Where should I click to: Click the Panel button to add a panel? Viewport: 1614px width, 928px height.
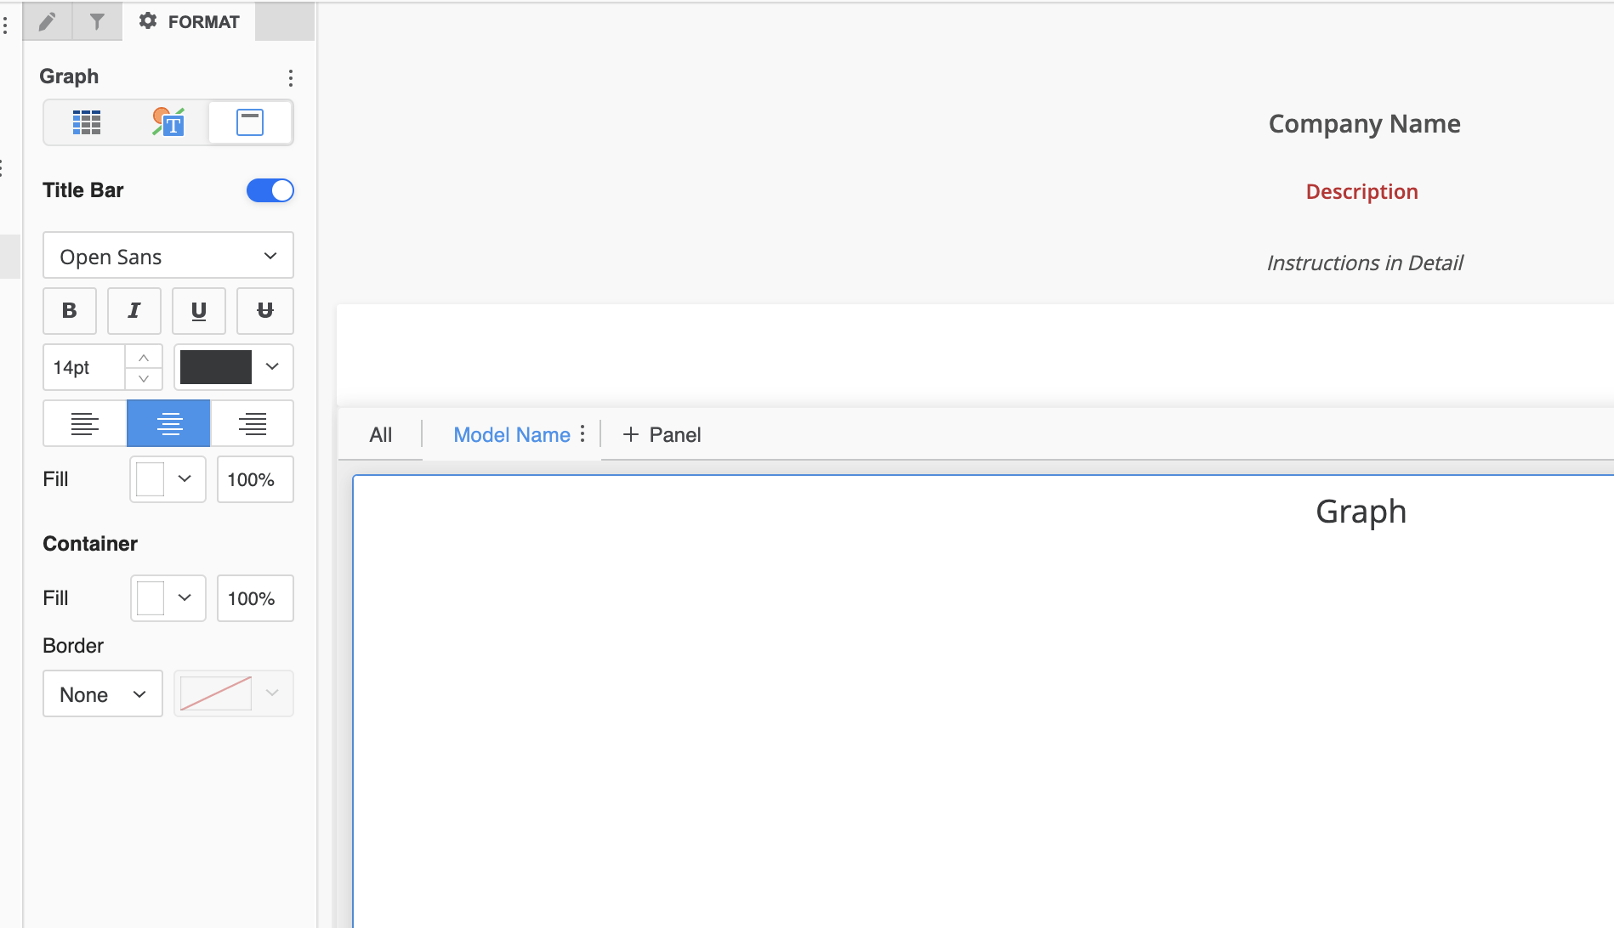[x=661, y=434]
